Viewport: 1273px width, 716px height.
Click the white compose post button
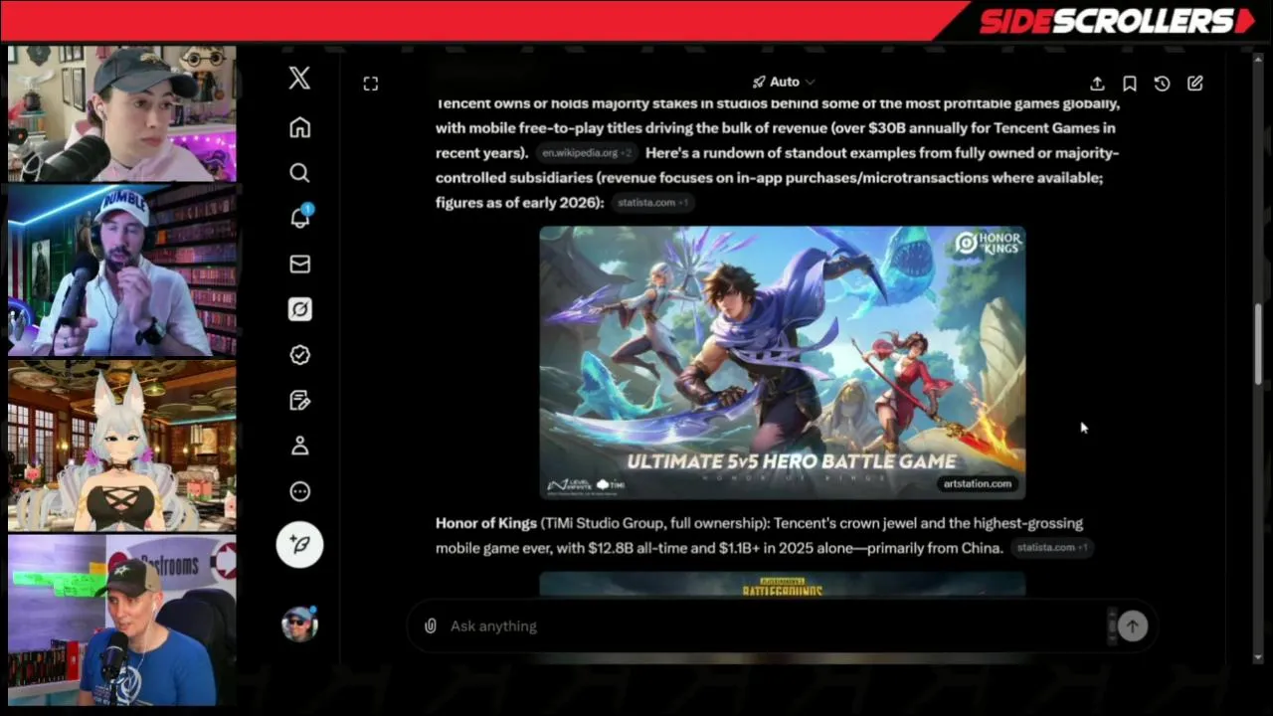[x=299, y=544]
